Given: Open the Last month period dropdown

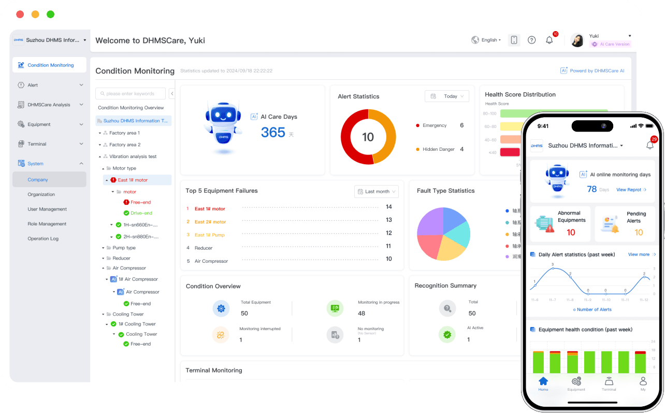Looking at the screenshot, I should tap(377, 191).
